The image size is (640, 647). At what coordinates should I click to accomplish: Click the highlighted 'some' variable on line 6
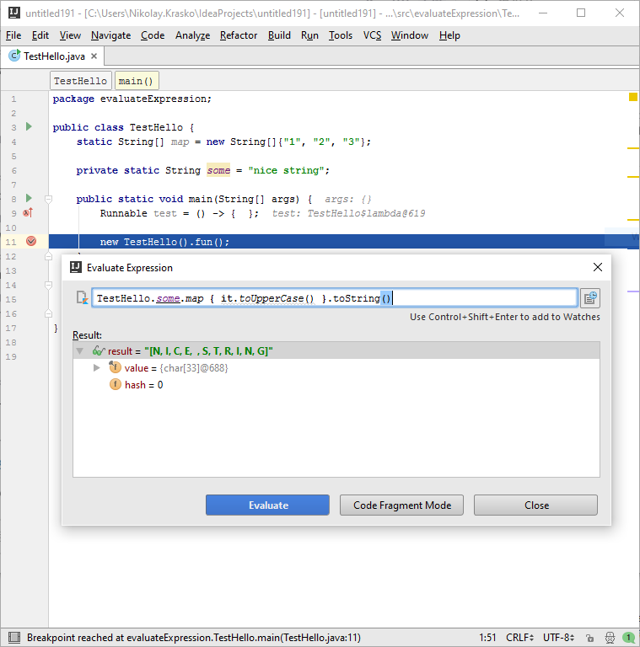(218, 170)
